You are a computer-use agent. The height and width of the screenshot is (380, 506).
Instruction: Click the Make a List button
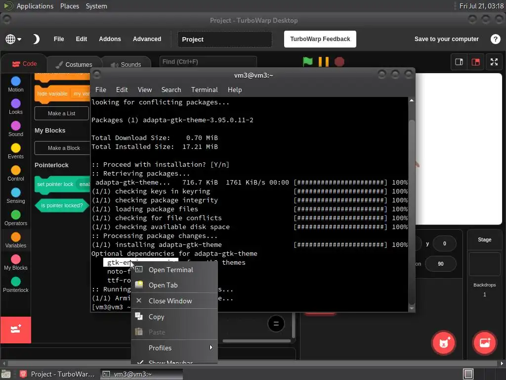coord(61,113)
